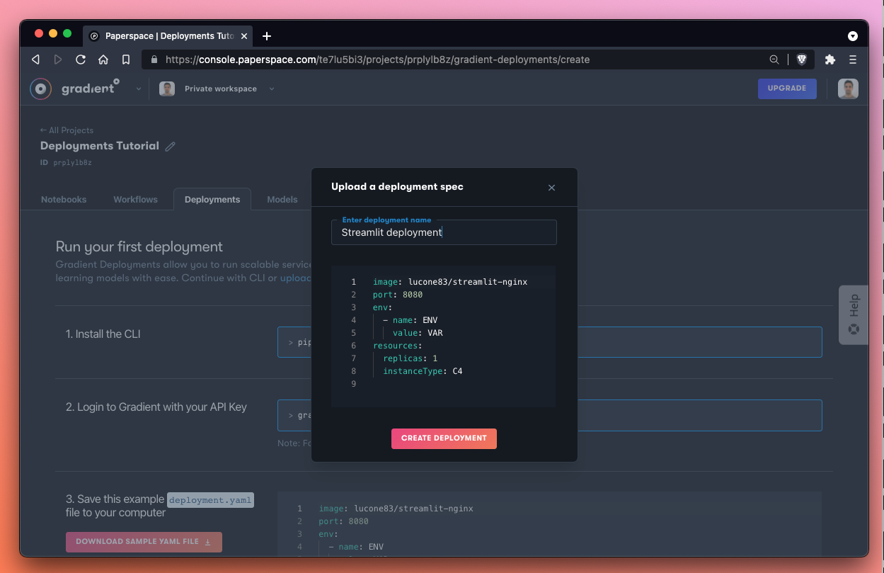Click the 'Install the CLI' step text
Screen dimensions: 884x573
[103, 334]
